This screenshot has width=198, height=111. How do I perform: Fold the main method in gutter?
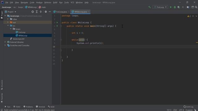tap(61, 26)
